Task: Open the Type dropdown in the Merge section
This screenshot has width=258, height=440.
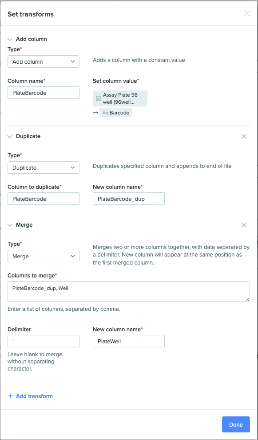Action: point(43,256)
